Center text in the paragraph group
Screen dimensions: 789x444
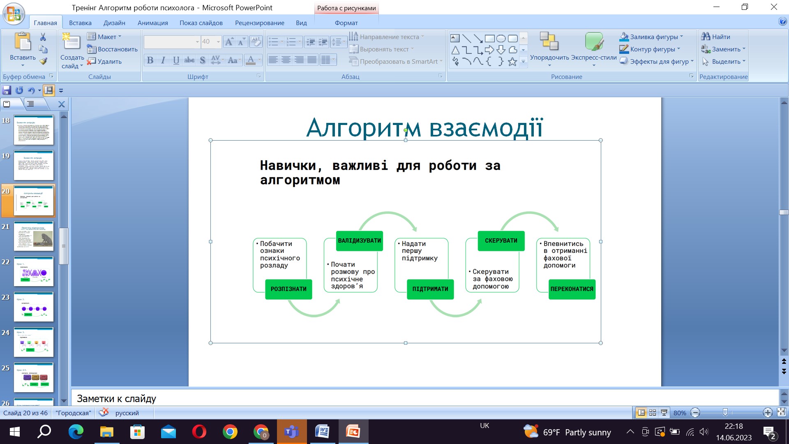pyautogui.click(x=286, y=60)
